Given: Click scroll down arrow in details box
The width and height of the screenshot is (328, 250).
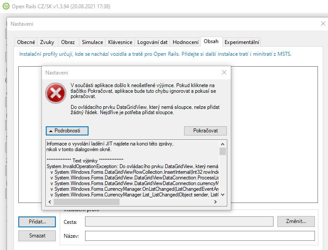Looking at the screenshot, I should (x=222, y=195).
